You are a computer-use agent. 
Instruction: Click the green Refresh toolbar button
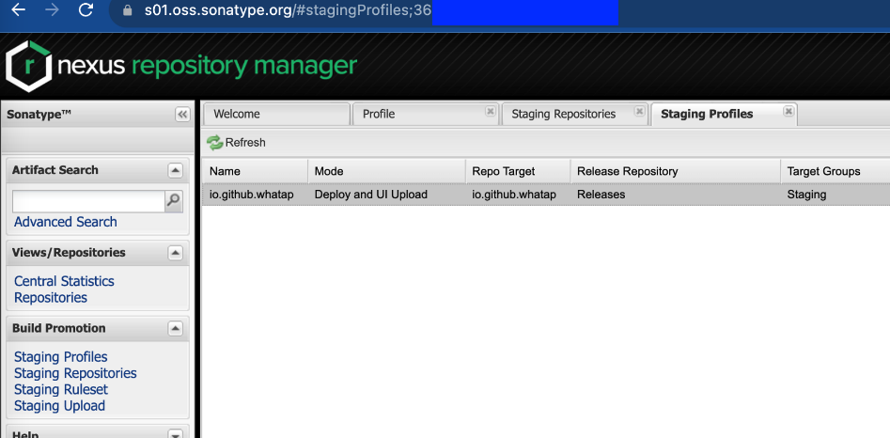click(236, 143)
